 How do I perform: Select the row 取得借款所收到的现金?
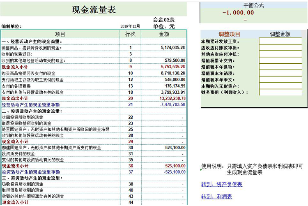94,190
